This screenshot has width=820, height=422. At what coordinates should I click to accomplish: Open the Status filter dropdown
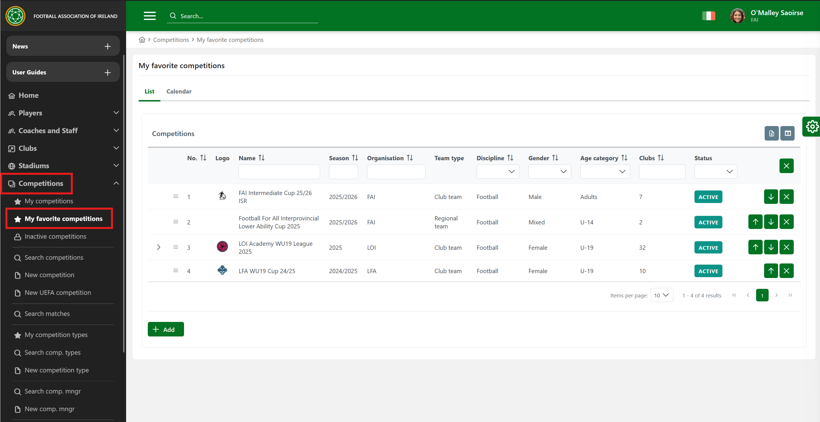tap(715, 171)
